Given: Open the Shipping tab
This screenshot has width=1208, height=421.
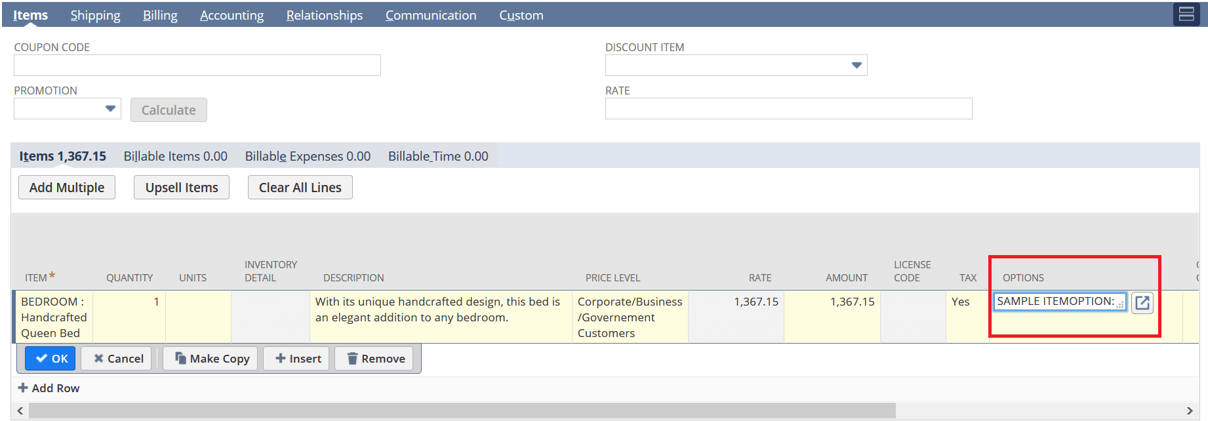Looking at the screenshot, I should [x=96, y=14].
